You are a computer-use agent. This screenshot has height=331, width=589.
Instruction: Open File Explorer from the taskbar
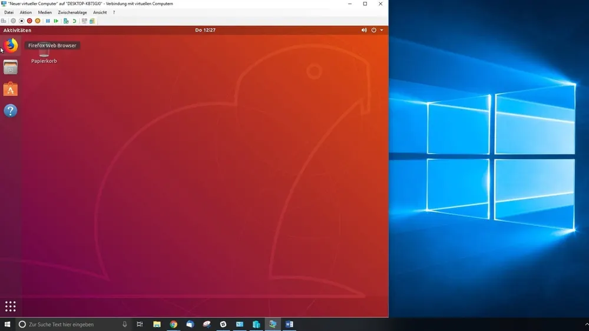[x=157, y=325]
